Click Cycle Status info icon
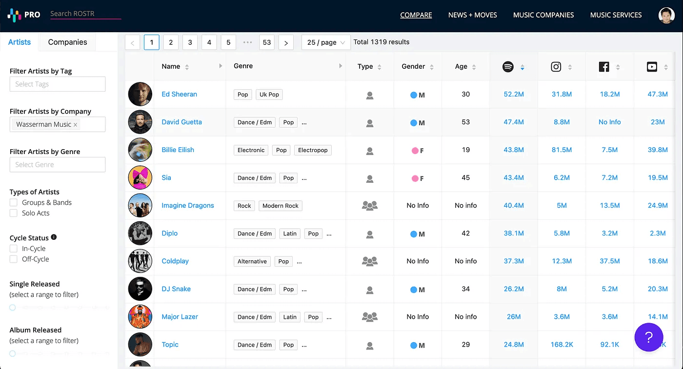The height and width of the screenshot is (369, 683). click(x=54, y=237)
